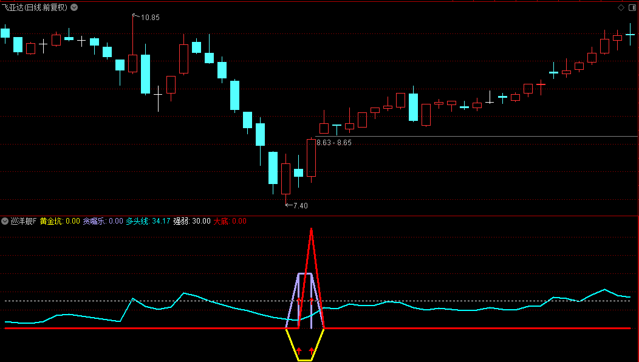Select the 大底: 0.00 indicator value
The height and width of the screenshot is (362, 639).
coord(230,221)
